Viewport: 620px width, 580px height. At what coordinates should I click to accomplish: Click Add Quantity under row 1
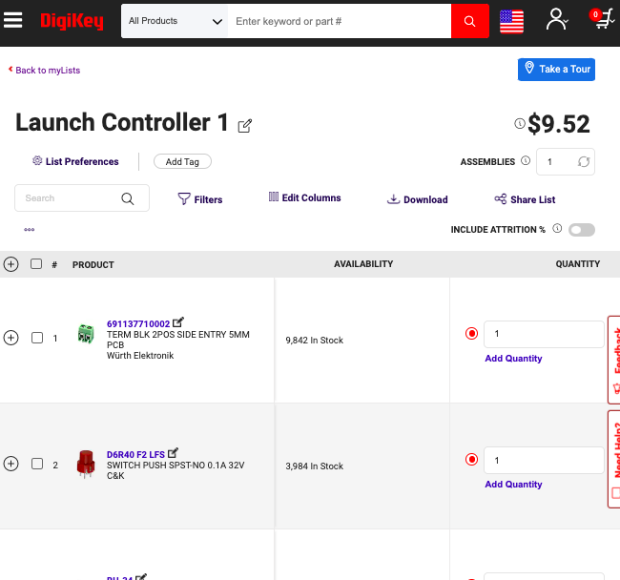[513, 358]
